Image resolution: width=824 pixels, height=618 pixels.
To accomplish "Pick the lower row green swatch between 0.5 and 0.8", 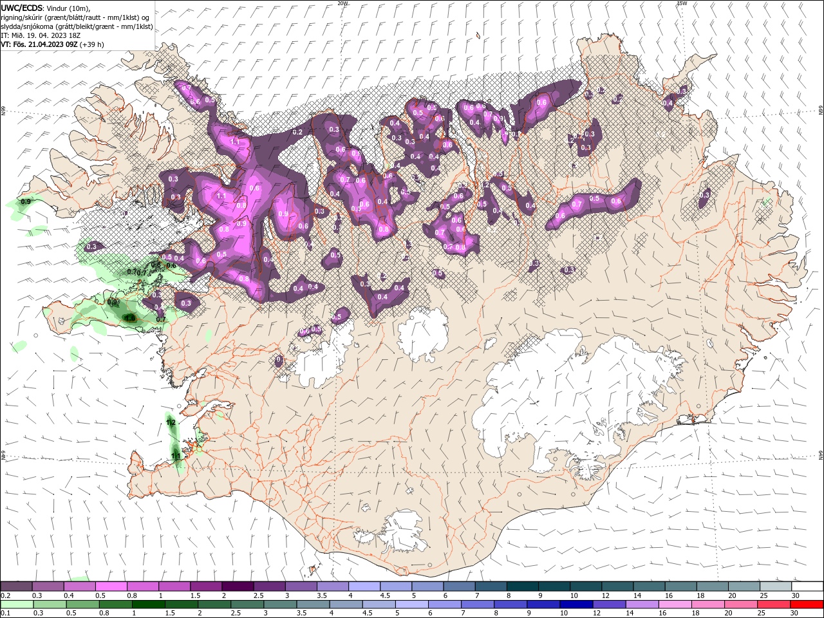I will (83, 604).
